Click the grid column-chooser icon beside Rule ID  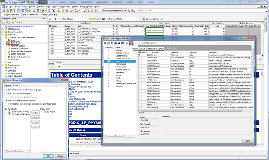click(140, 52)
